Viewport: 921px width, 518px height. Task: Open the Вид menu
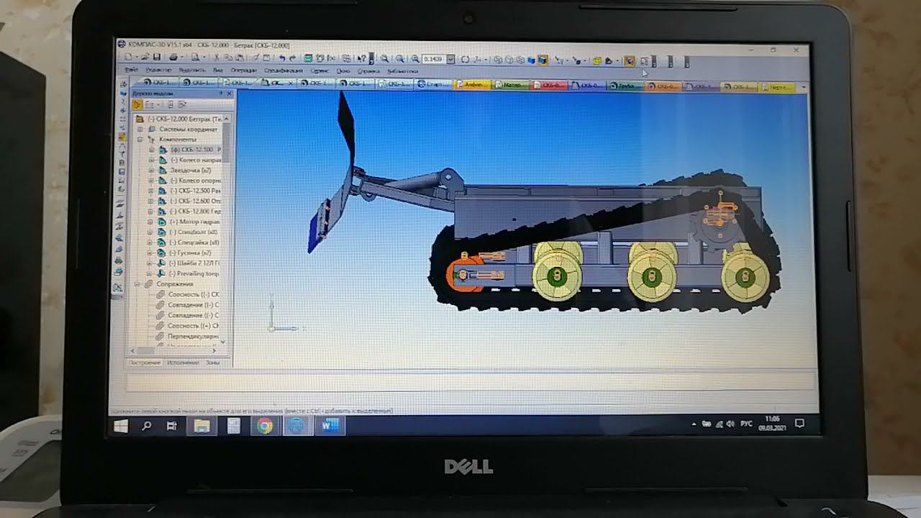pyautogui.click(x=217, y=71)
